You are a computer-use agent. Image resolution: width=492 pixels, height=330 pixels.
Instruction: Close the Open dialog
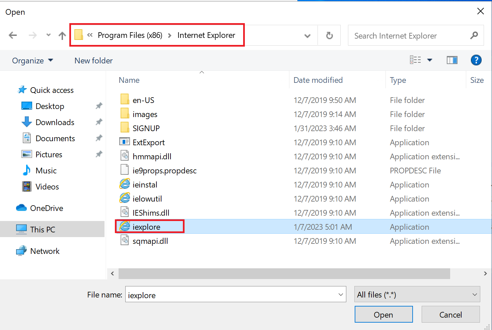coord(480,11)
